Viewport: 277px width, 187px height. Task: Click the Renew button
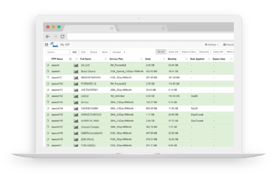(93, 52)
